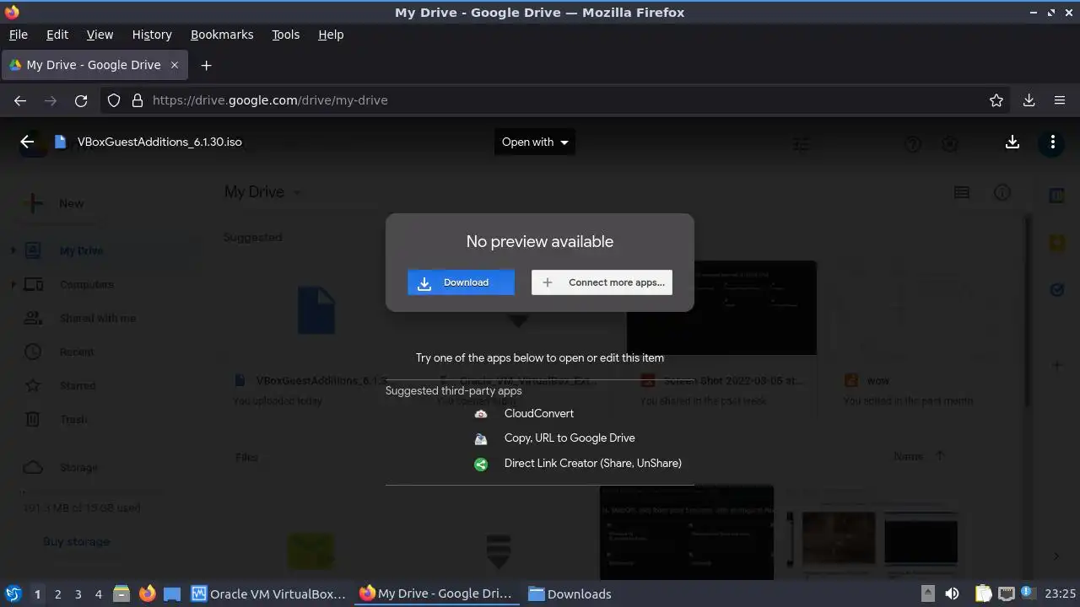Open preview more actions three-dot menu
This screenshot has width=1080, height=607.
(1052, 142)
